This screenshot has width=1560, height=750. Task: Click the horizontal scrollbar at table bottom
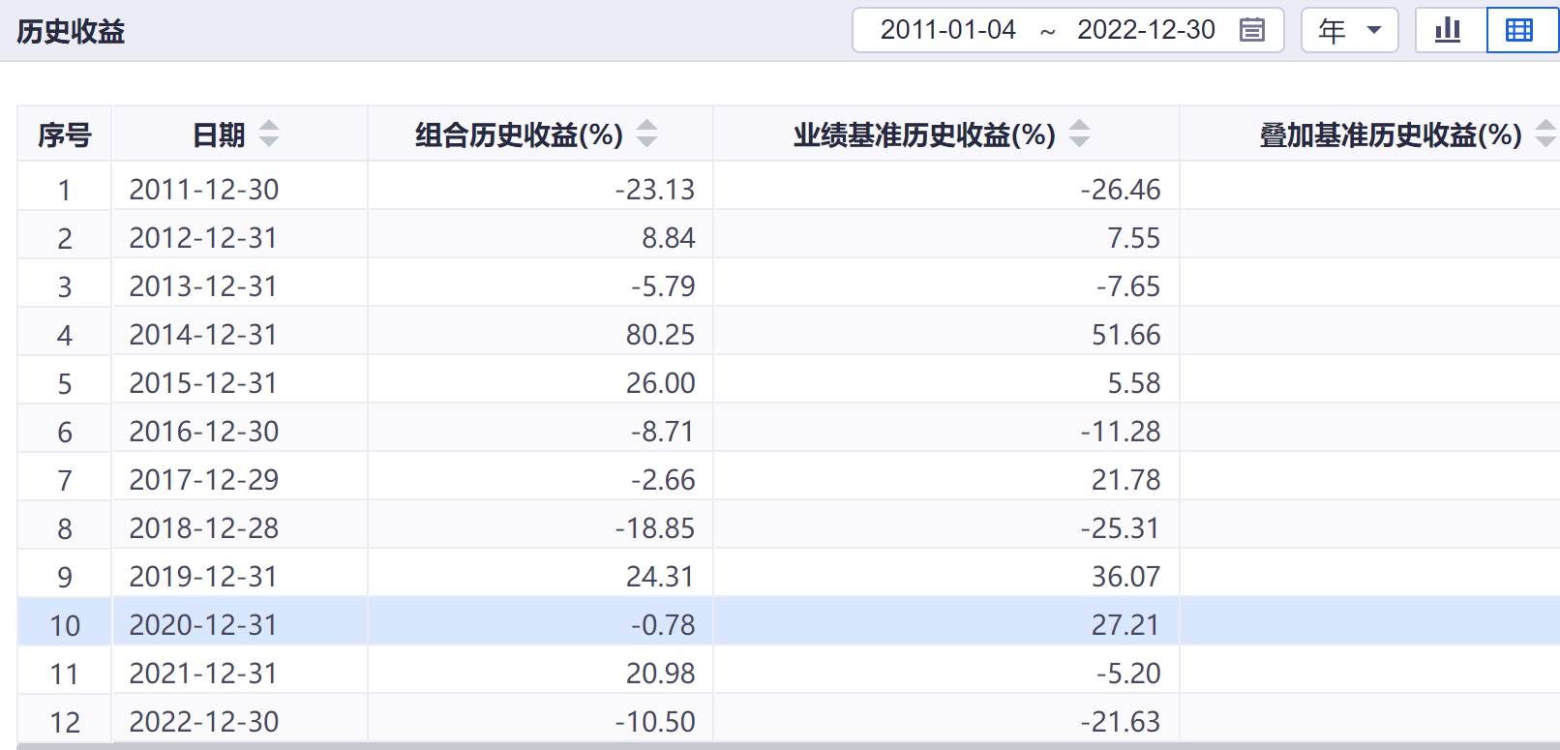[x=774, y=746]
